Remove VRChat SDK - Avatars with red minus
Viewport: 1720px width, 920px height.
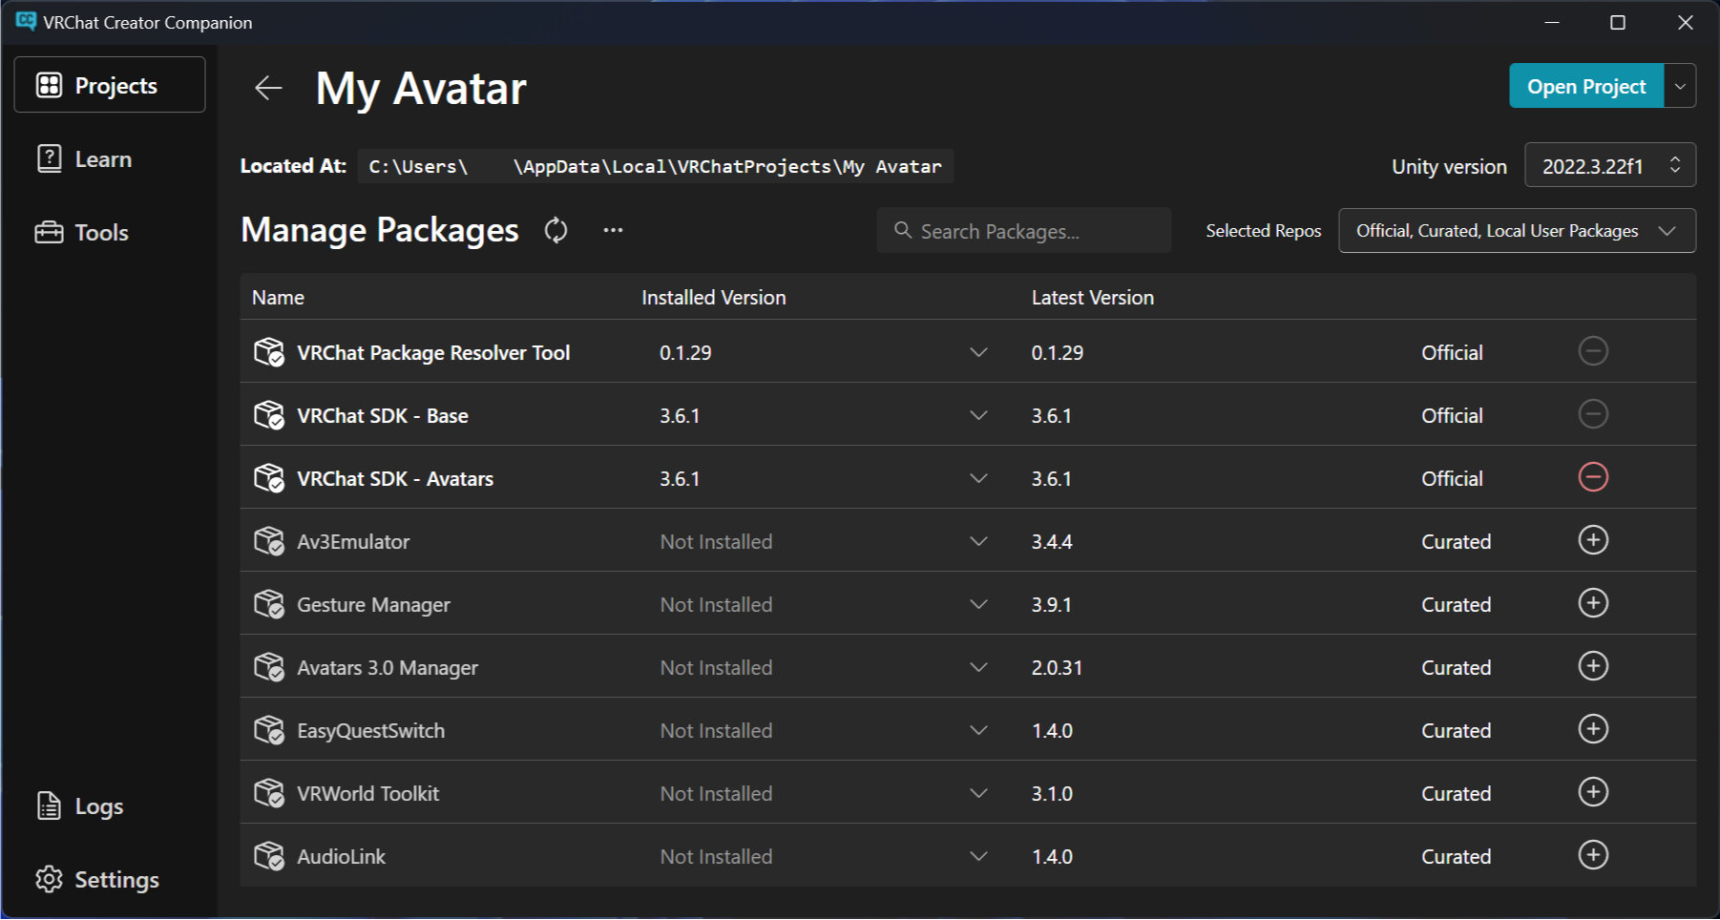tap(1593, 477)
